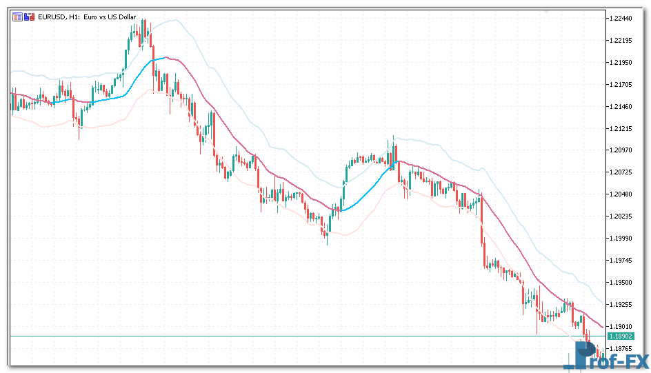Select the EURUSD, H1 chart title
This screenshot has height=373, width=651.
(87, 17)
